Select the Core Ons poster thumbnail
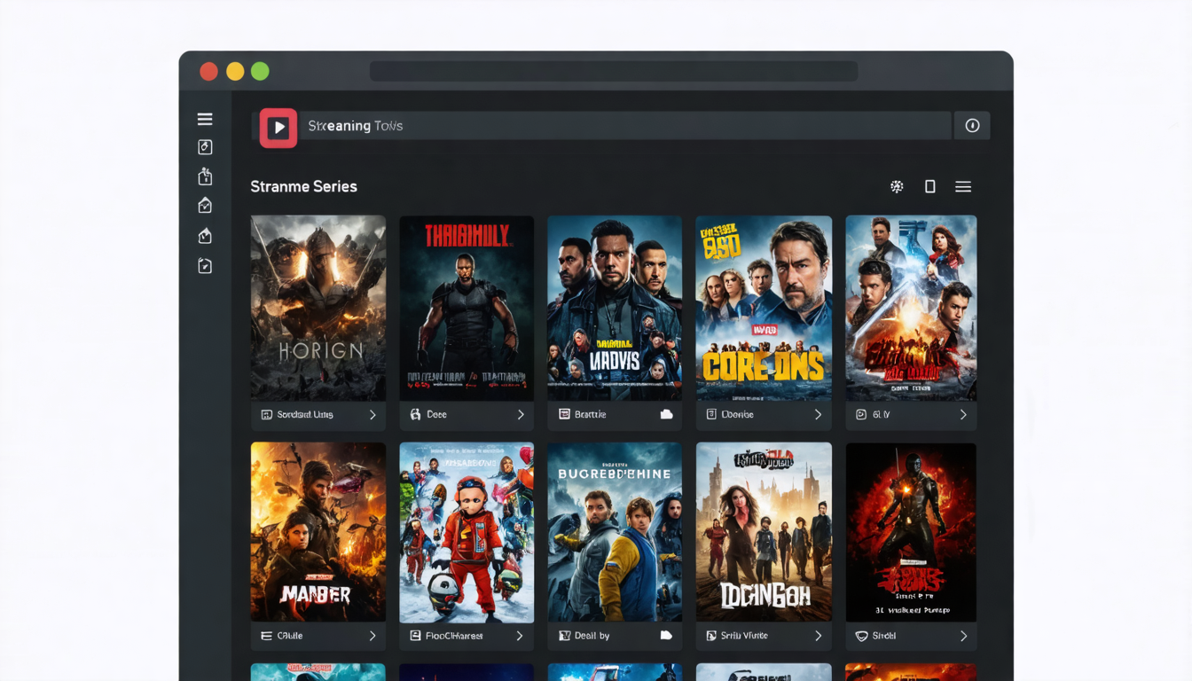The image size is (1192, 681). (764, 308)
